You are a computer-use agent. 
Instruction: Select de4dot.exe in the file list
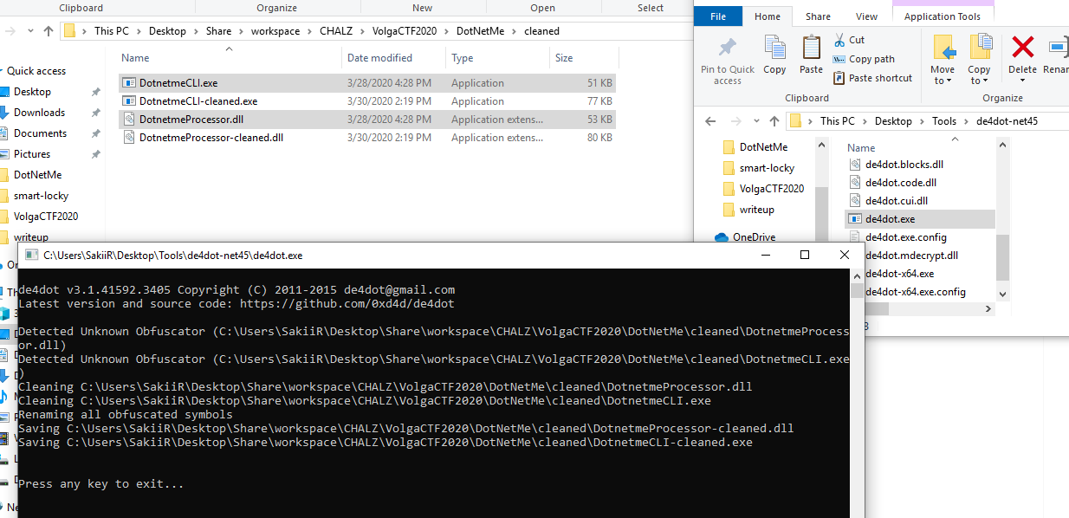coord(920,219)
